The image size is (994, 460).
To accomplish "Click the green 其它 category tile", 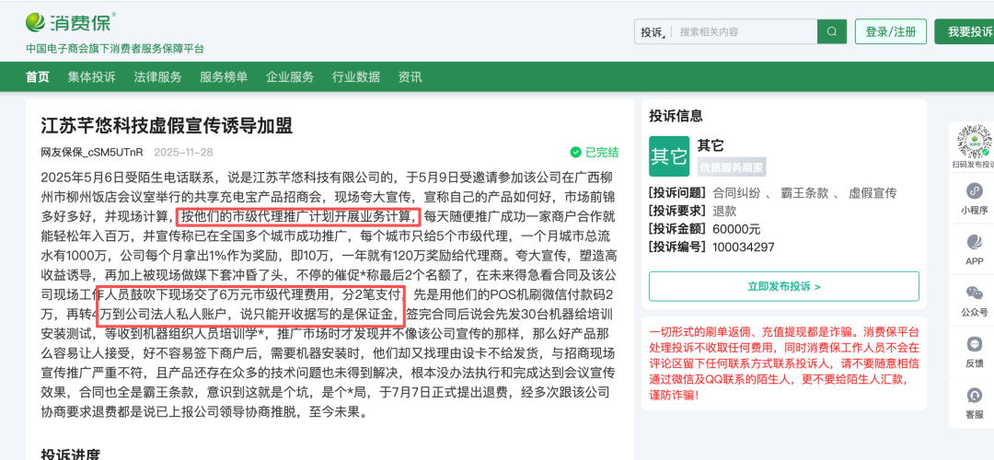I will click(x=669, y=155).
